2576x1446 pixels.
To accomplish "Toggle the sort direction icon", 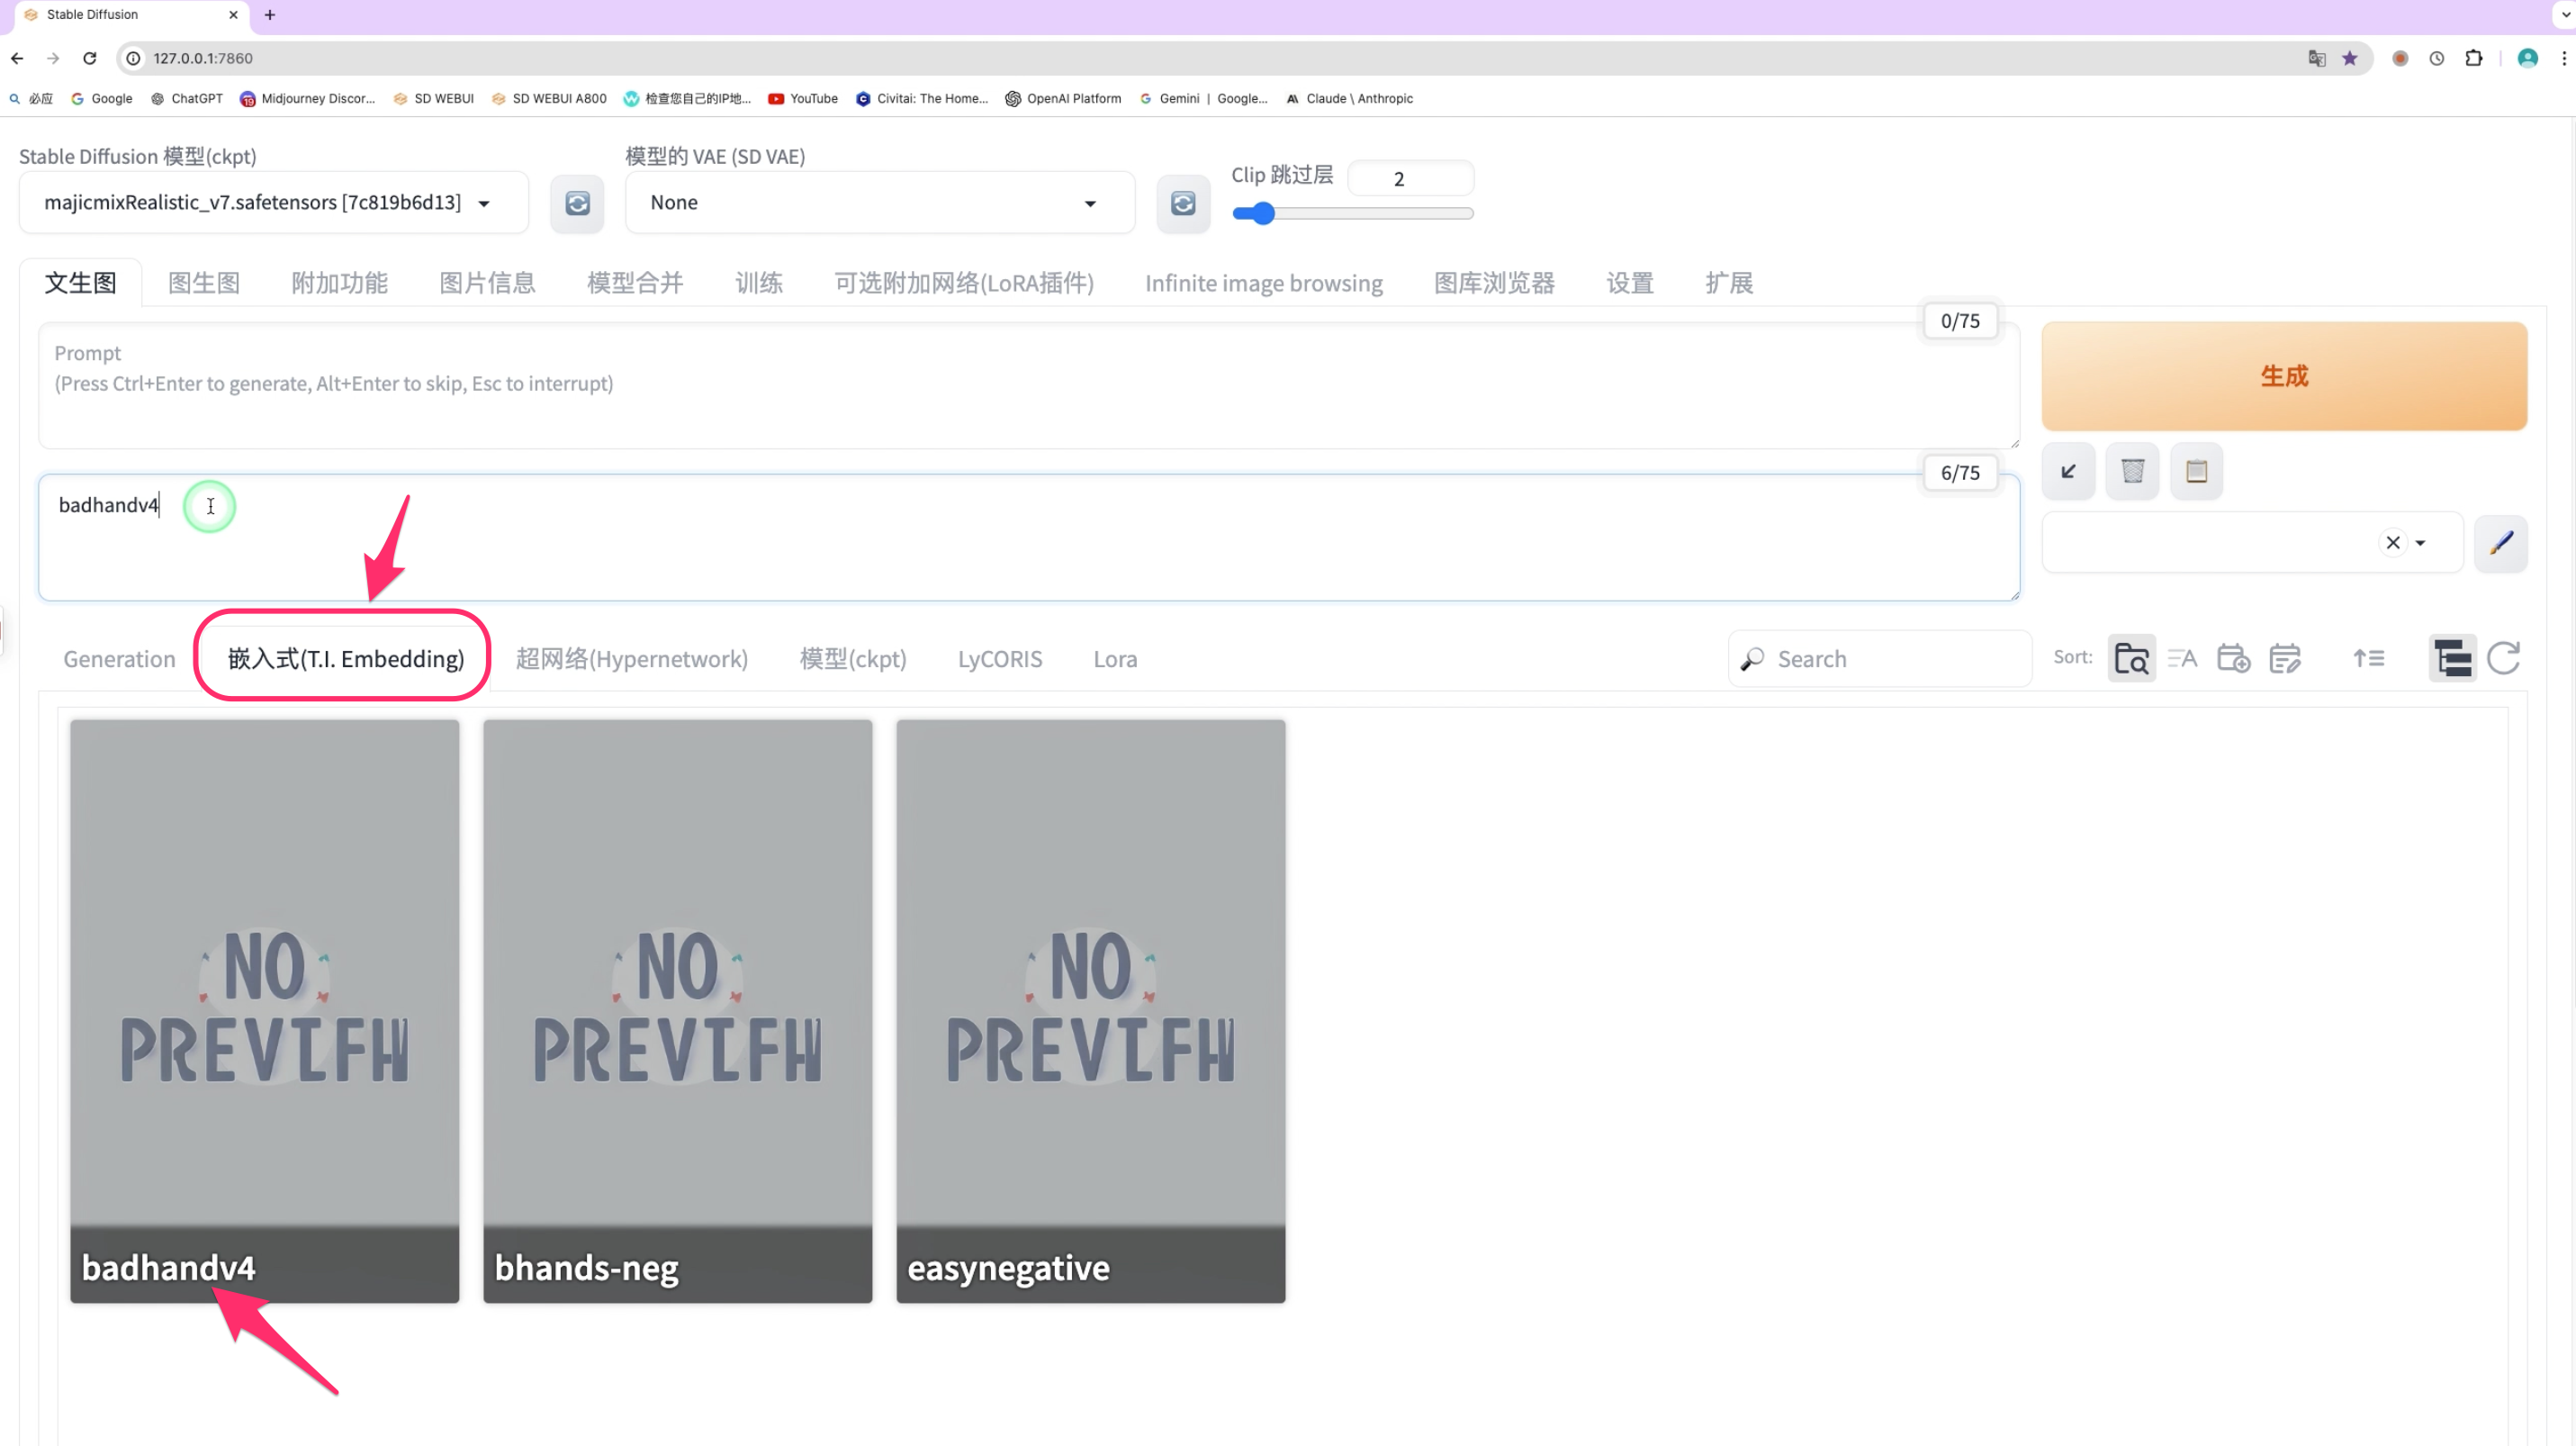I will (2368, 659).
